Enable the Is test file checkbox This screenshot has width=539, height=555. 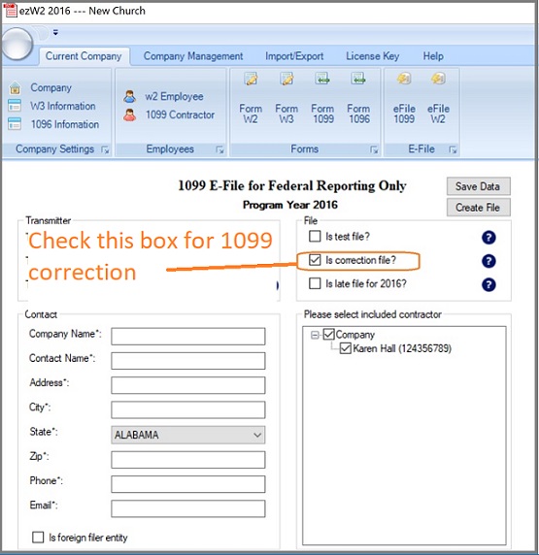click(x=315, y=236)
